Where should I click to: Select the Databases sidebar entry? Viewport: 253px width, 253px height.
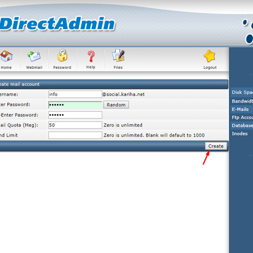click(242, 125)
